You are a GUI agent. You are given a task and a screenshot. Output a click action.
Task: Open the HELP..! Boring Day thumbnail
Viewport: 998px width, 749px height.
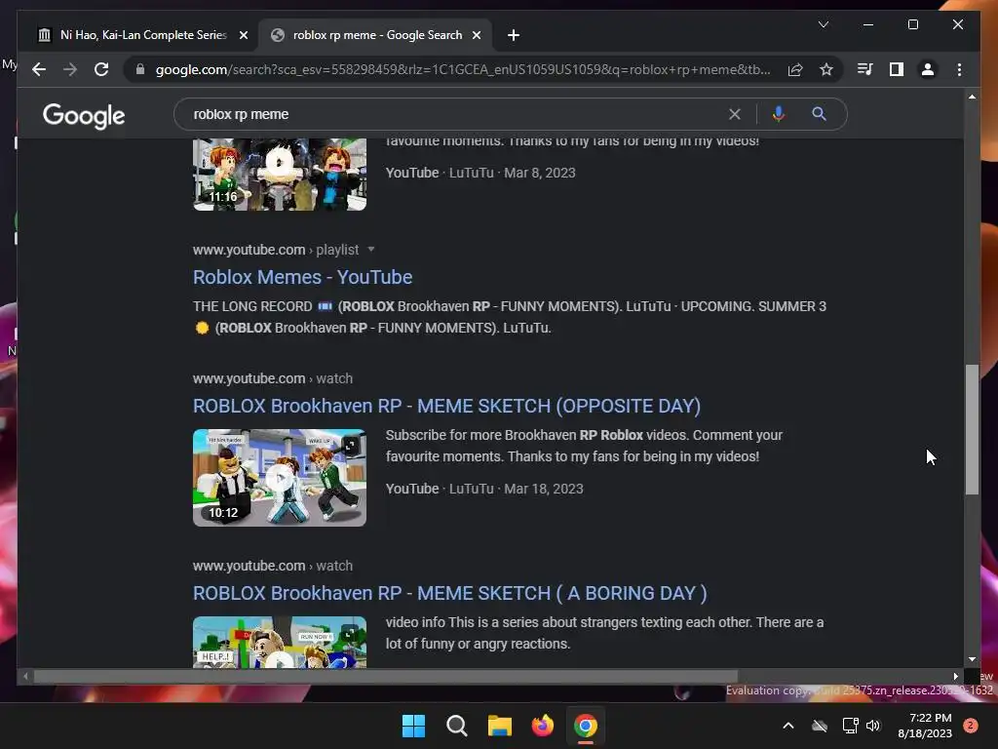(x=280, y=642)
